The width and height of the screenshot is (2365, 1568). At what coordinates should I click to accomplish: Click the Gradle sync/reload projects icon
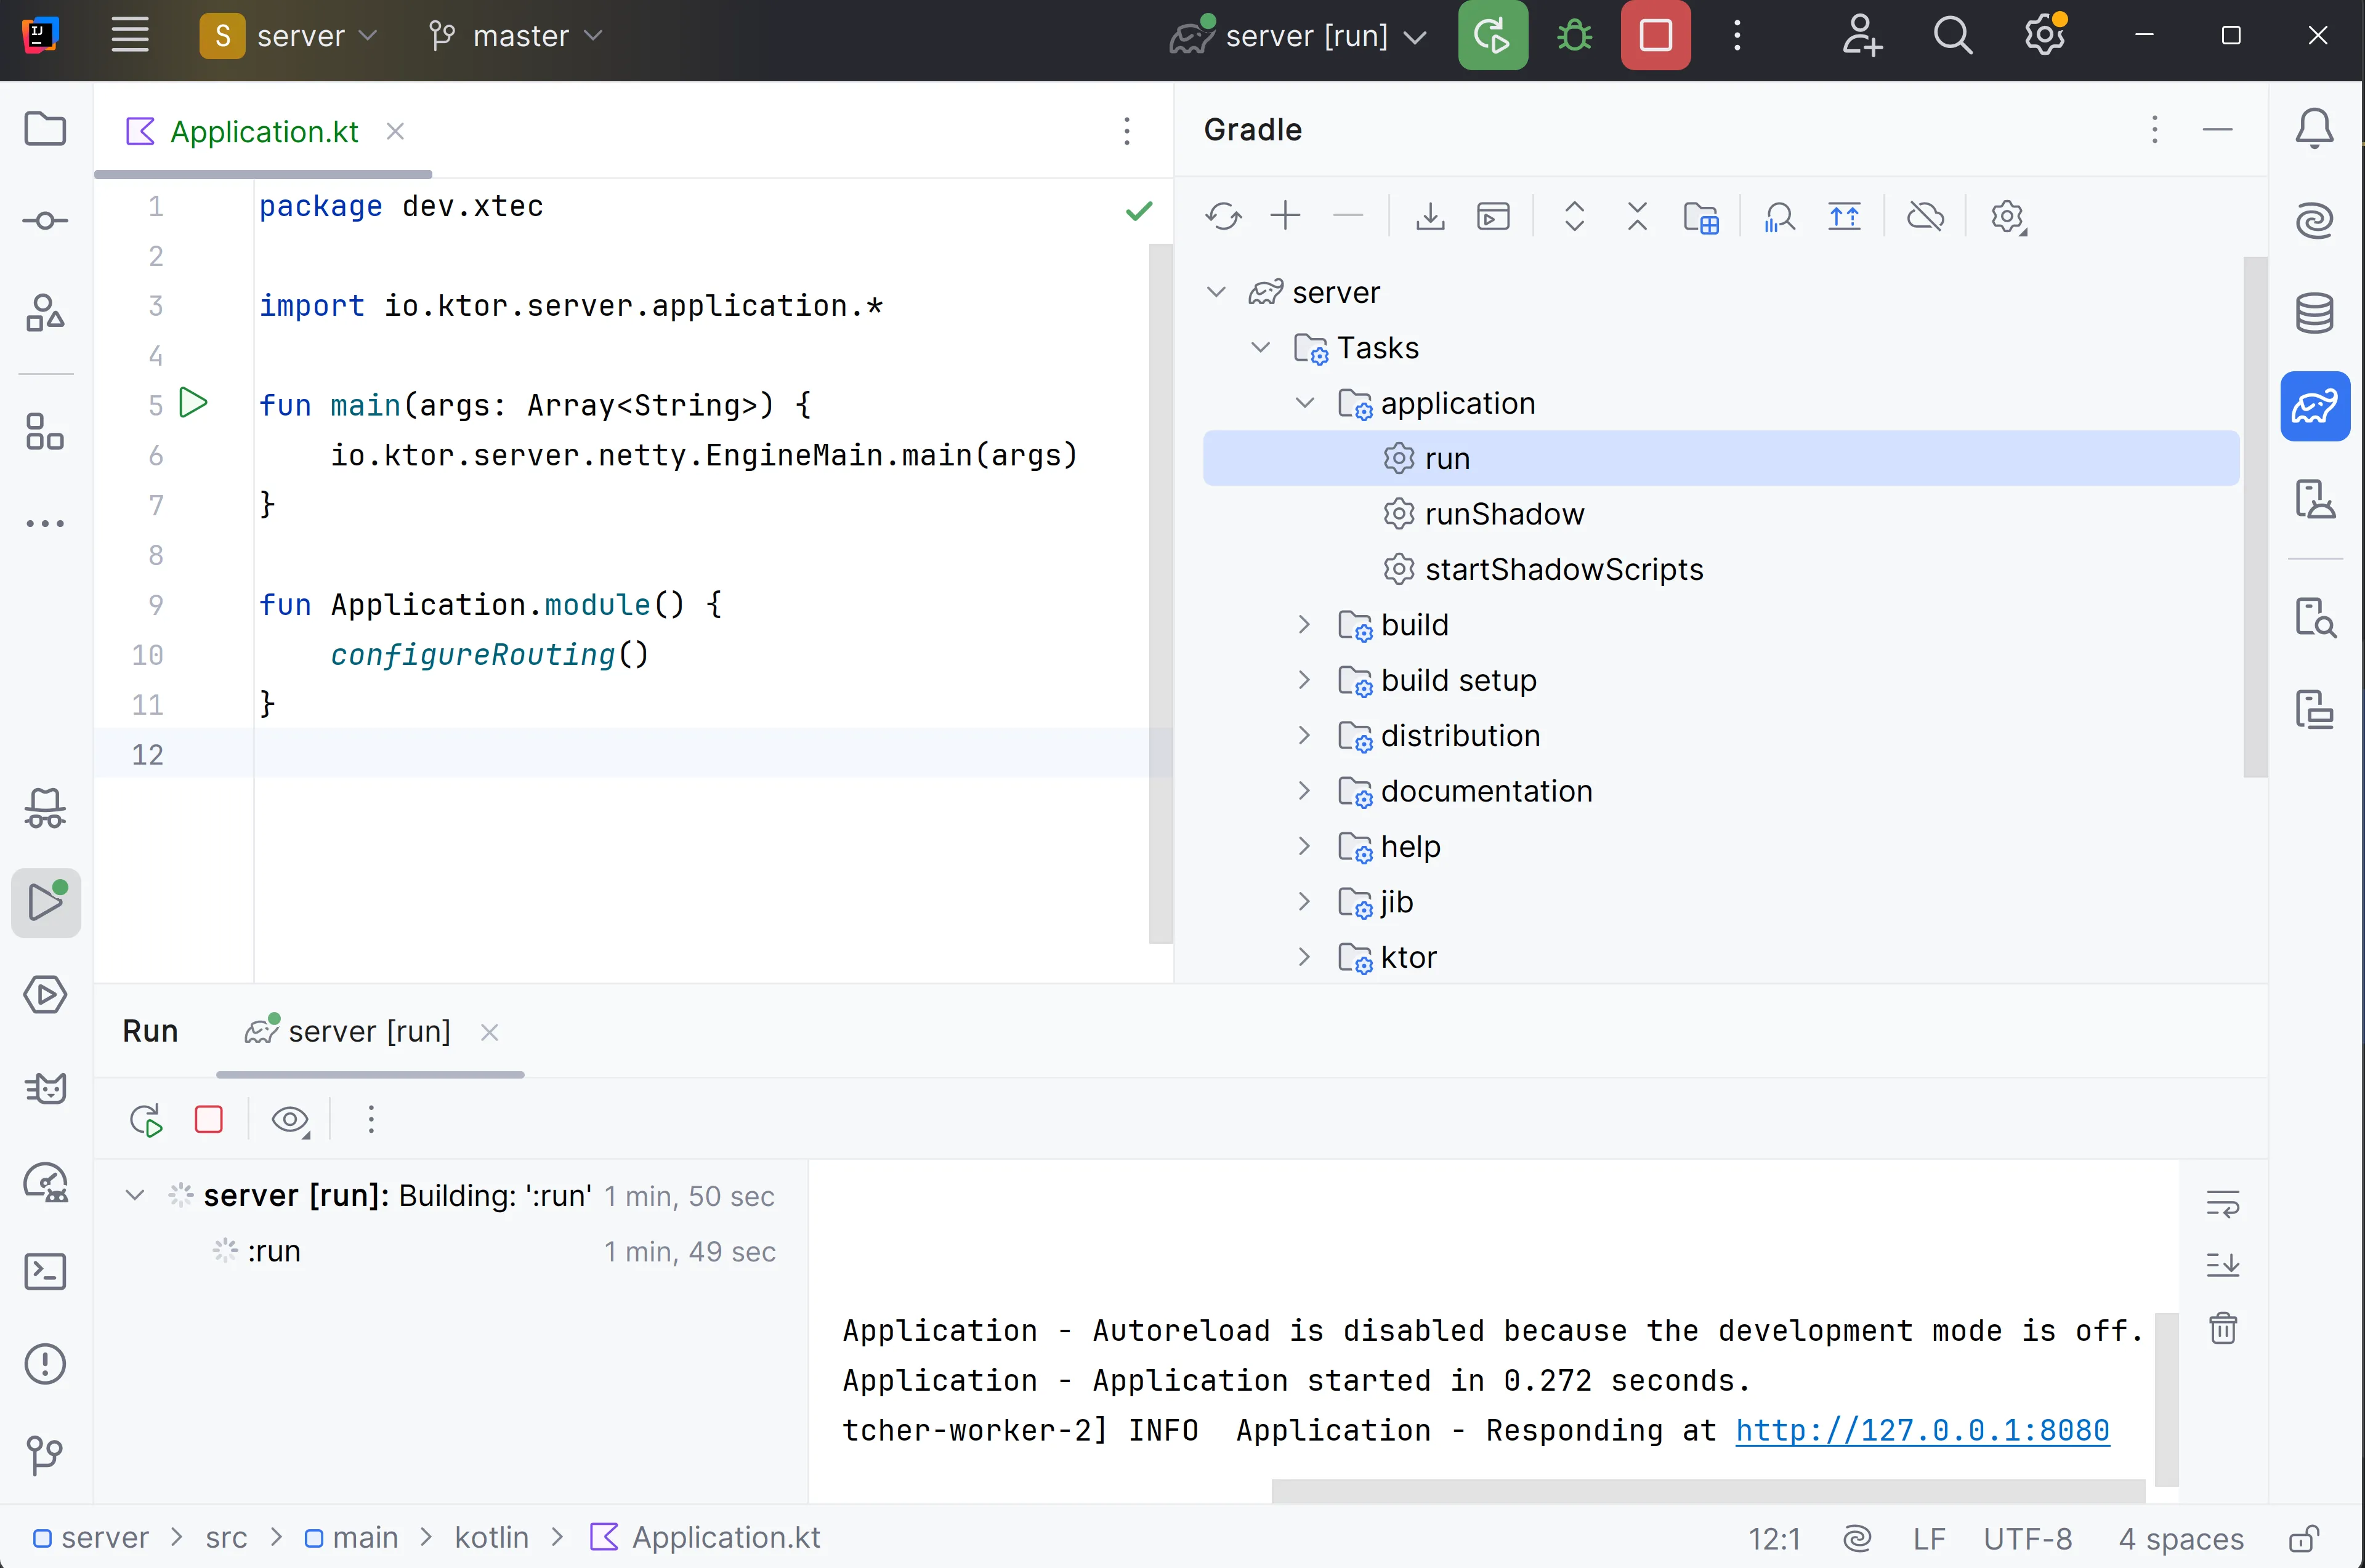[x=1223, y=216]
